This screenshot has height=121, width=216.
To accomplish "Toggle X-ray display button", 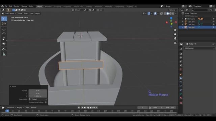I will [x=161, y=13].
